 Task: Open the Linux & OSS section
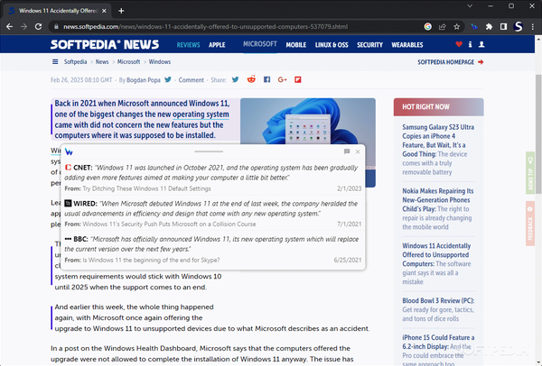click(x=332, y=45)
